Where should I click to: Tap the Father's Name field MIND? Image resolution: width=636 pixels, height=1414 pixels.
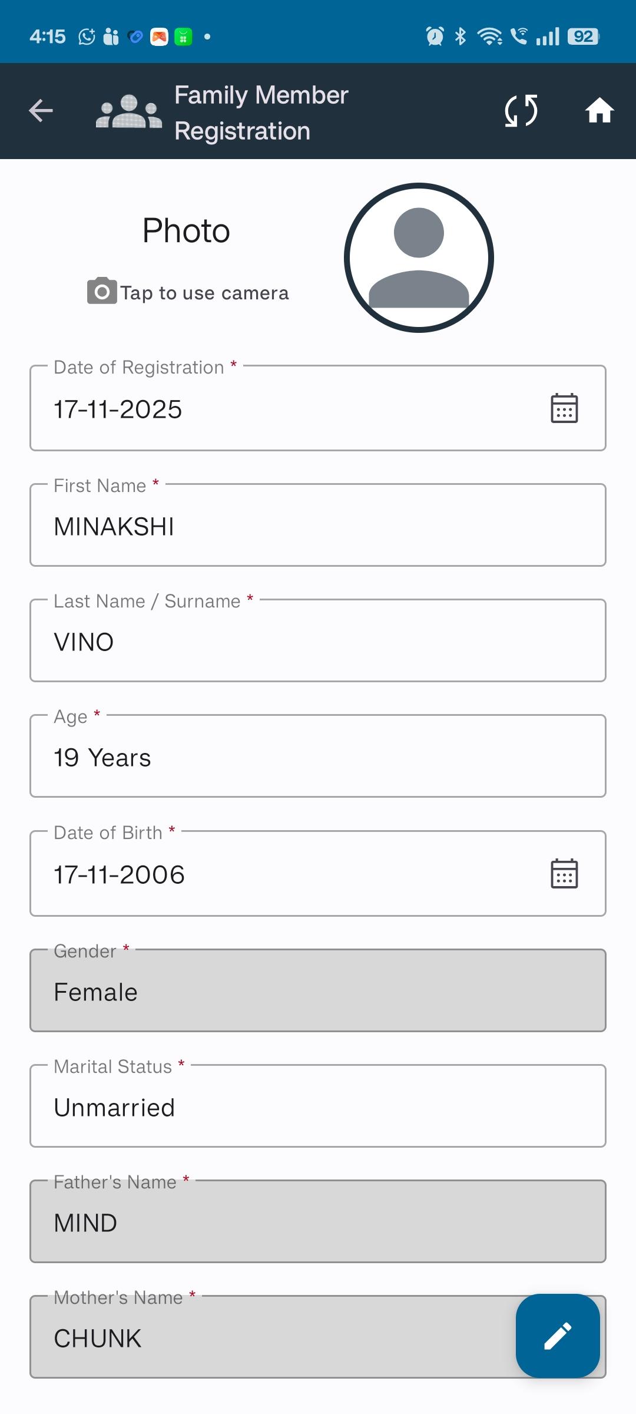tap(318, 1223)
